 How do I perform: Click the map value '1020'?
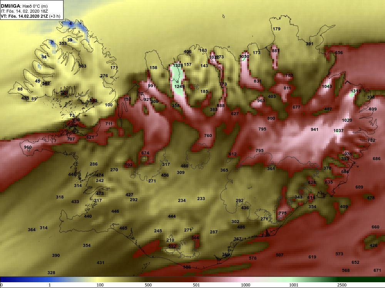point(347,120)
